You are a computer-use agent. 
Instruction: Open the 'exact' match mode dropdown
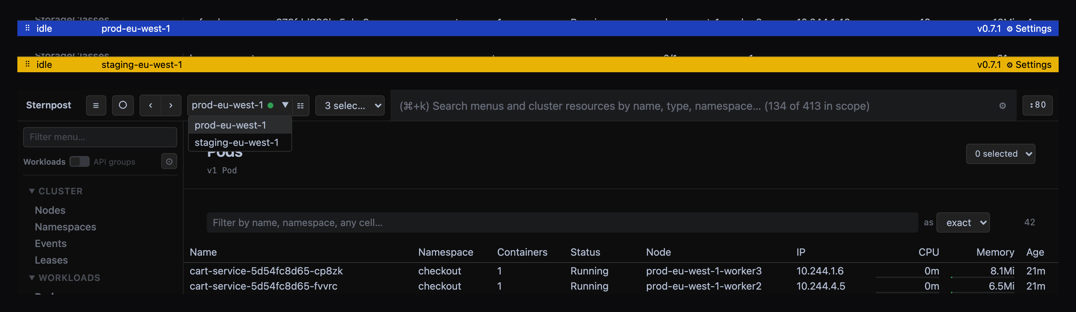click(963, 223)
